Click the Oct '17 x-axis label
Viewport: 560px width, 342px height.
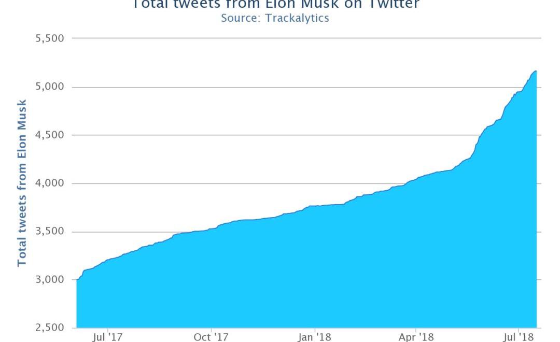pos(211,337)
